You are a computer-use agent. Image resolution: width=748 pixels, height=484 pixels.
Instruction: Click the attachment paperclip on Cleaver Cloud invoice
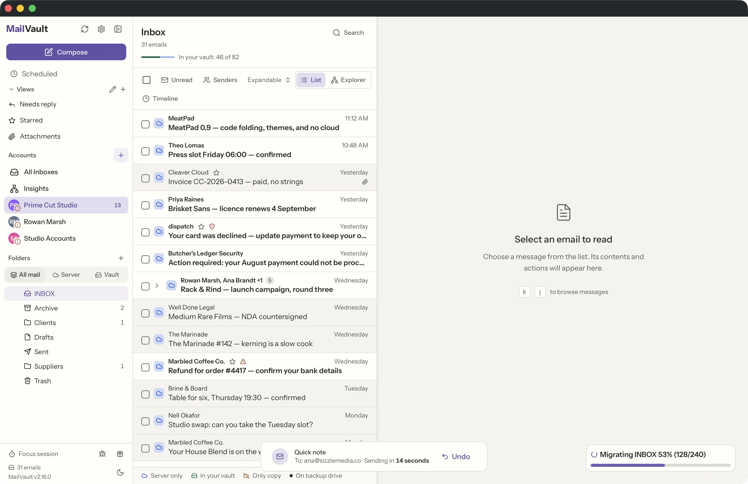(365, 182)
